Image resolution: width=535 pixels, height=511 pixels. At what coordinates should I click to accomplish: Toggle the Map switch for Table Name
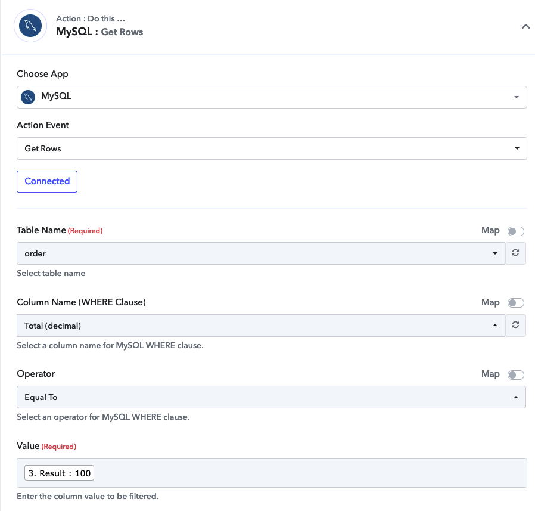coord(515,231)
